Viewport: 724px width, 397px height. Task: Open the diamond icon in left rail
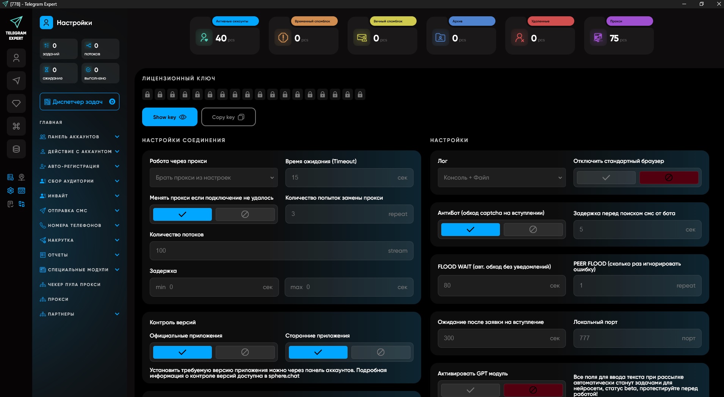click(16, 103)
